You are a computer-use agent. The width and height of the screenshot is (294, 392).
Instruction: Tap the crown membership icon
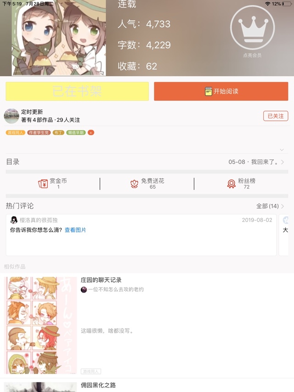pos(252,28)
